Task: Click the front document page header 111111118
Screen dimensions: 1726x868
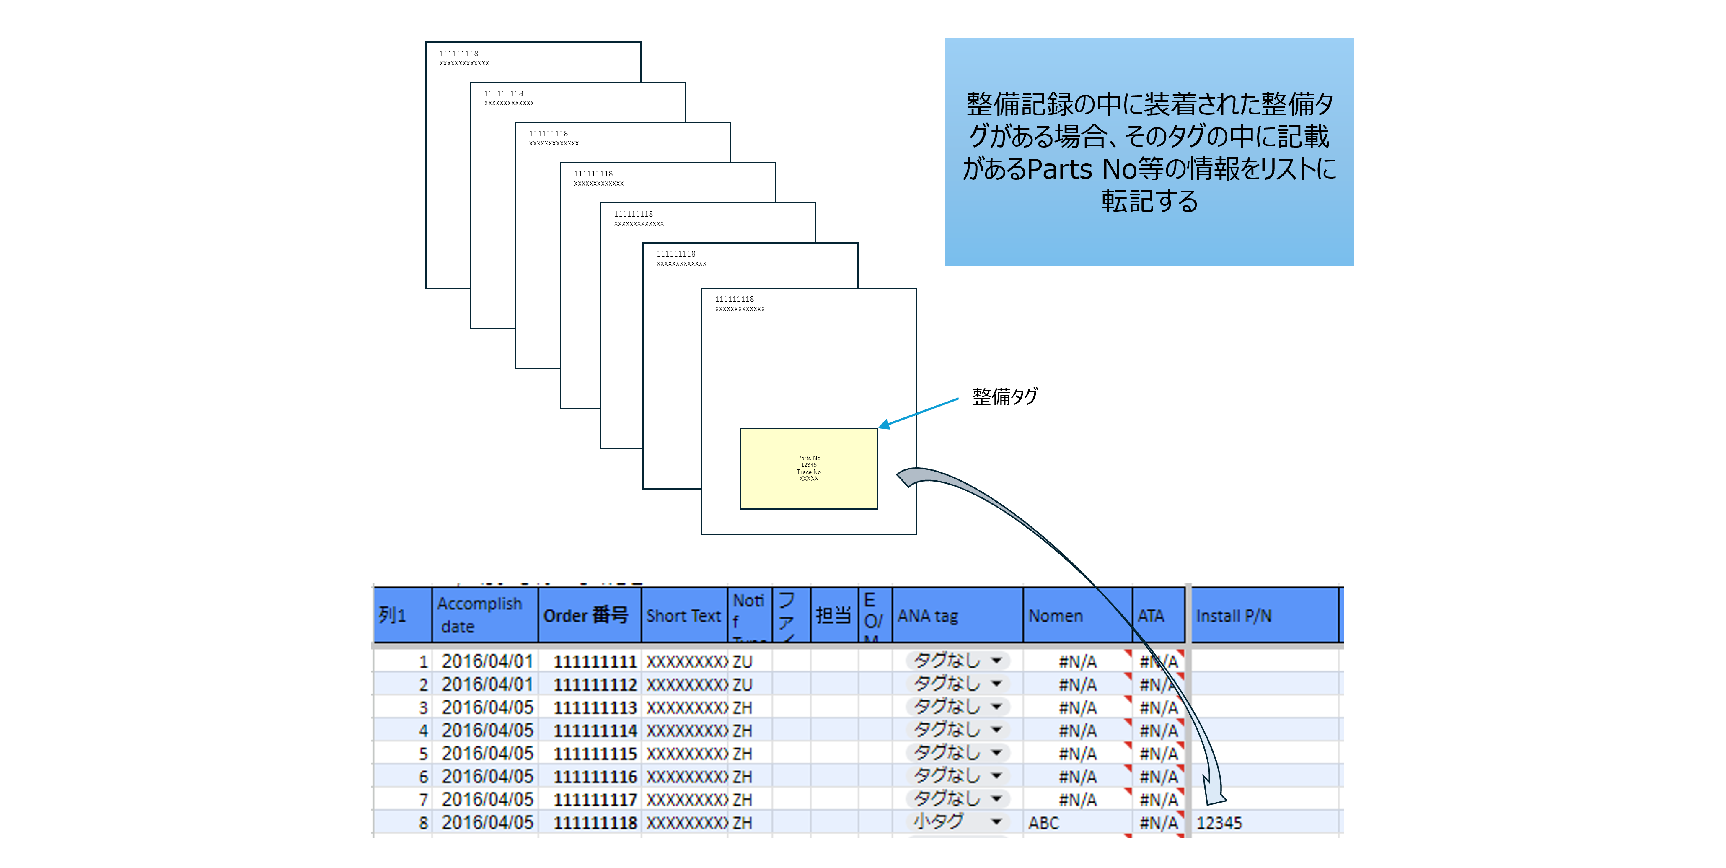Action: point(734,300)
